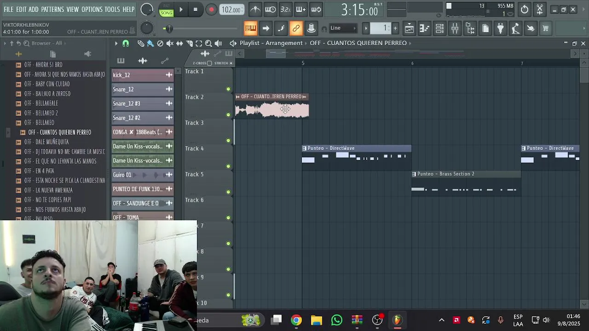Open the PATTERNS menu
Viewport: 589px width, 331px height.
pyautogui.click(x=52, y=9)
